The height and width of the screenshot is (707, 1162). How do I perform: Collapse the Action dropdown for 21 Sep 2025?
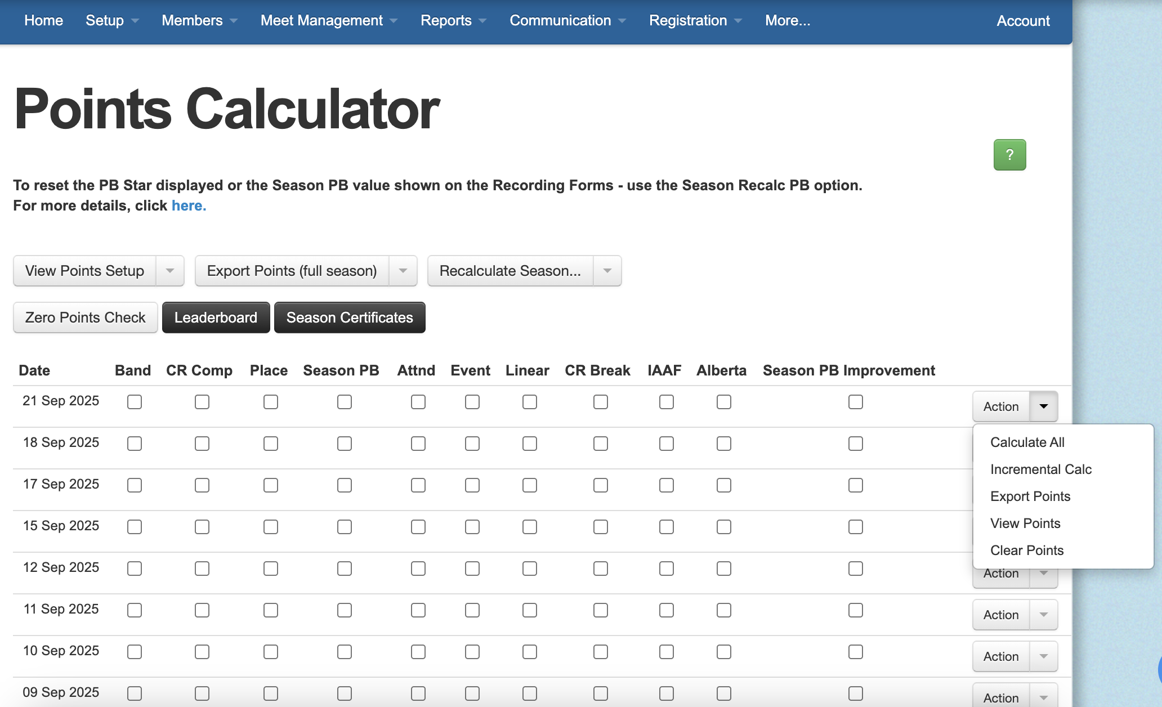pyautogui.click(x=1044, y=406)
